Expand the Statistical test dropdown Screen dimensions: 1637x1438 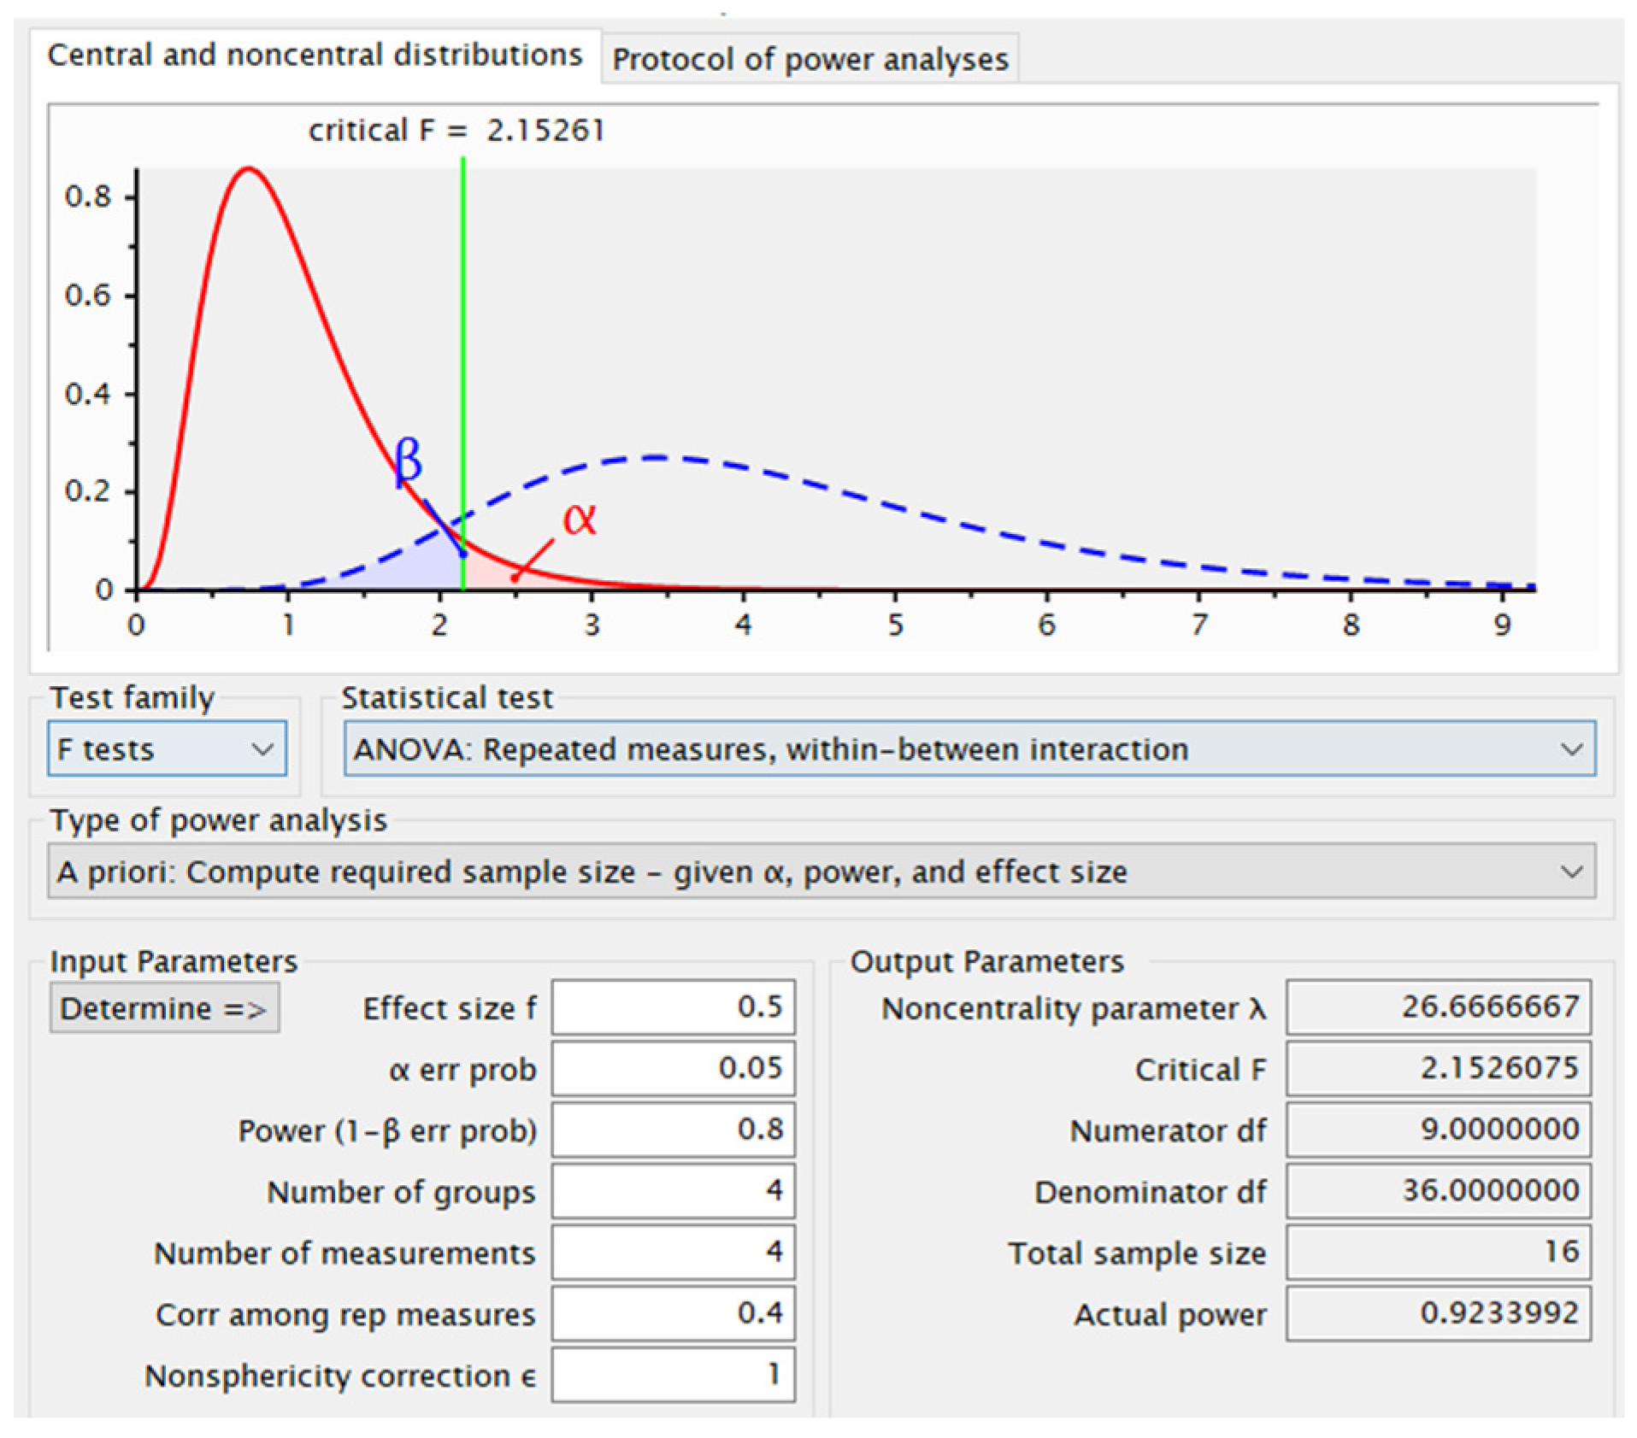pyautogui.click(x=969, y=749)
